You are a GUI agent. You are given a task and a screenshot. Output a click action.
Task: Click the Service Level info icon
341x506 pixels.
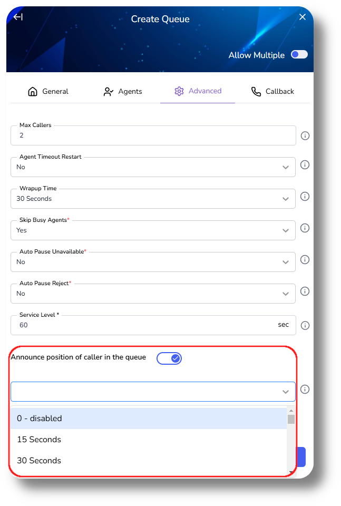(x=305, y=325)
